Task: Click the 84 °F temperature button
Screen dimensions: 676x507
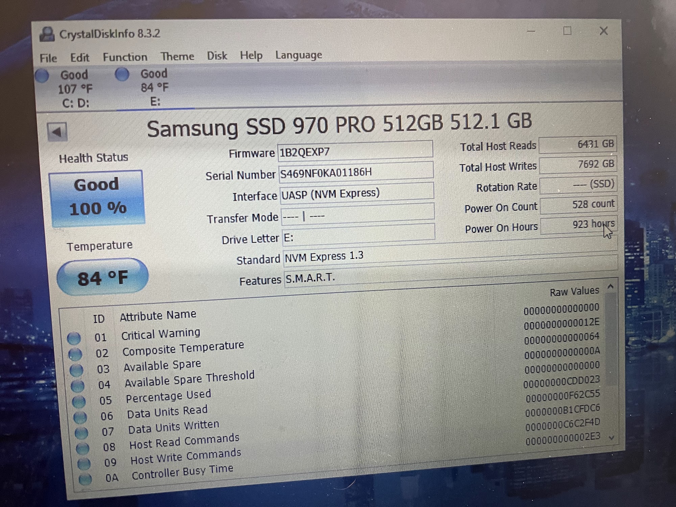Action: click(x=102, y=278)
